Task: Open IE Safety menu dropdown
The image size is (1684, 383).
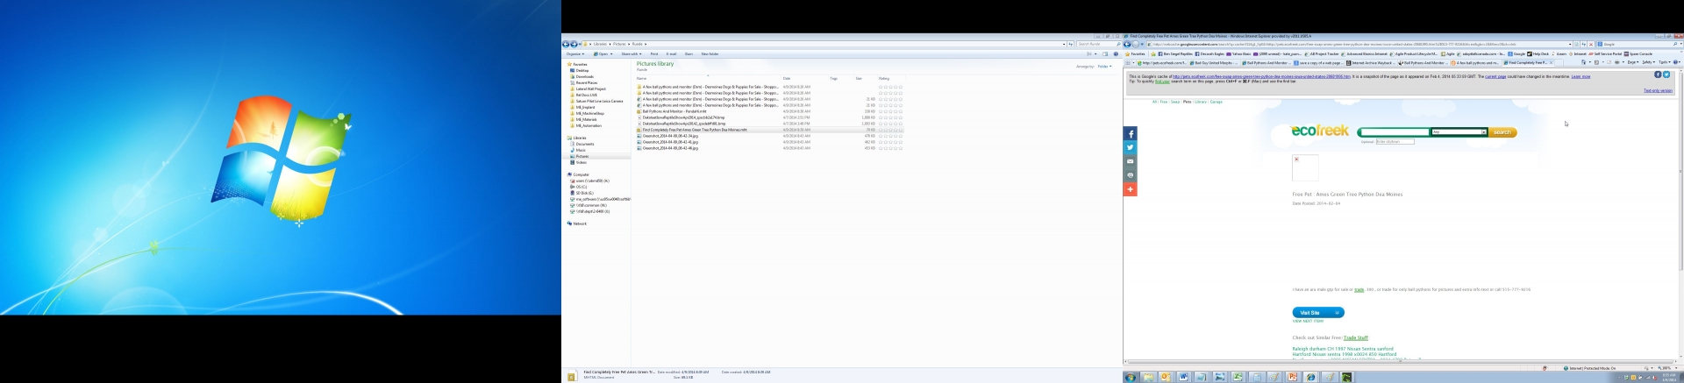Action: click(x=1648, y=62)
